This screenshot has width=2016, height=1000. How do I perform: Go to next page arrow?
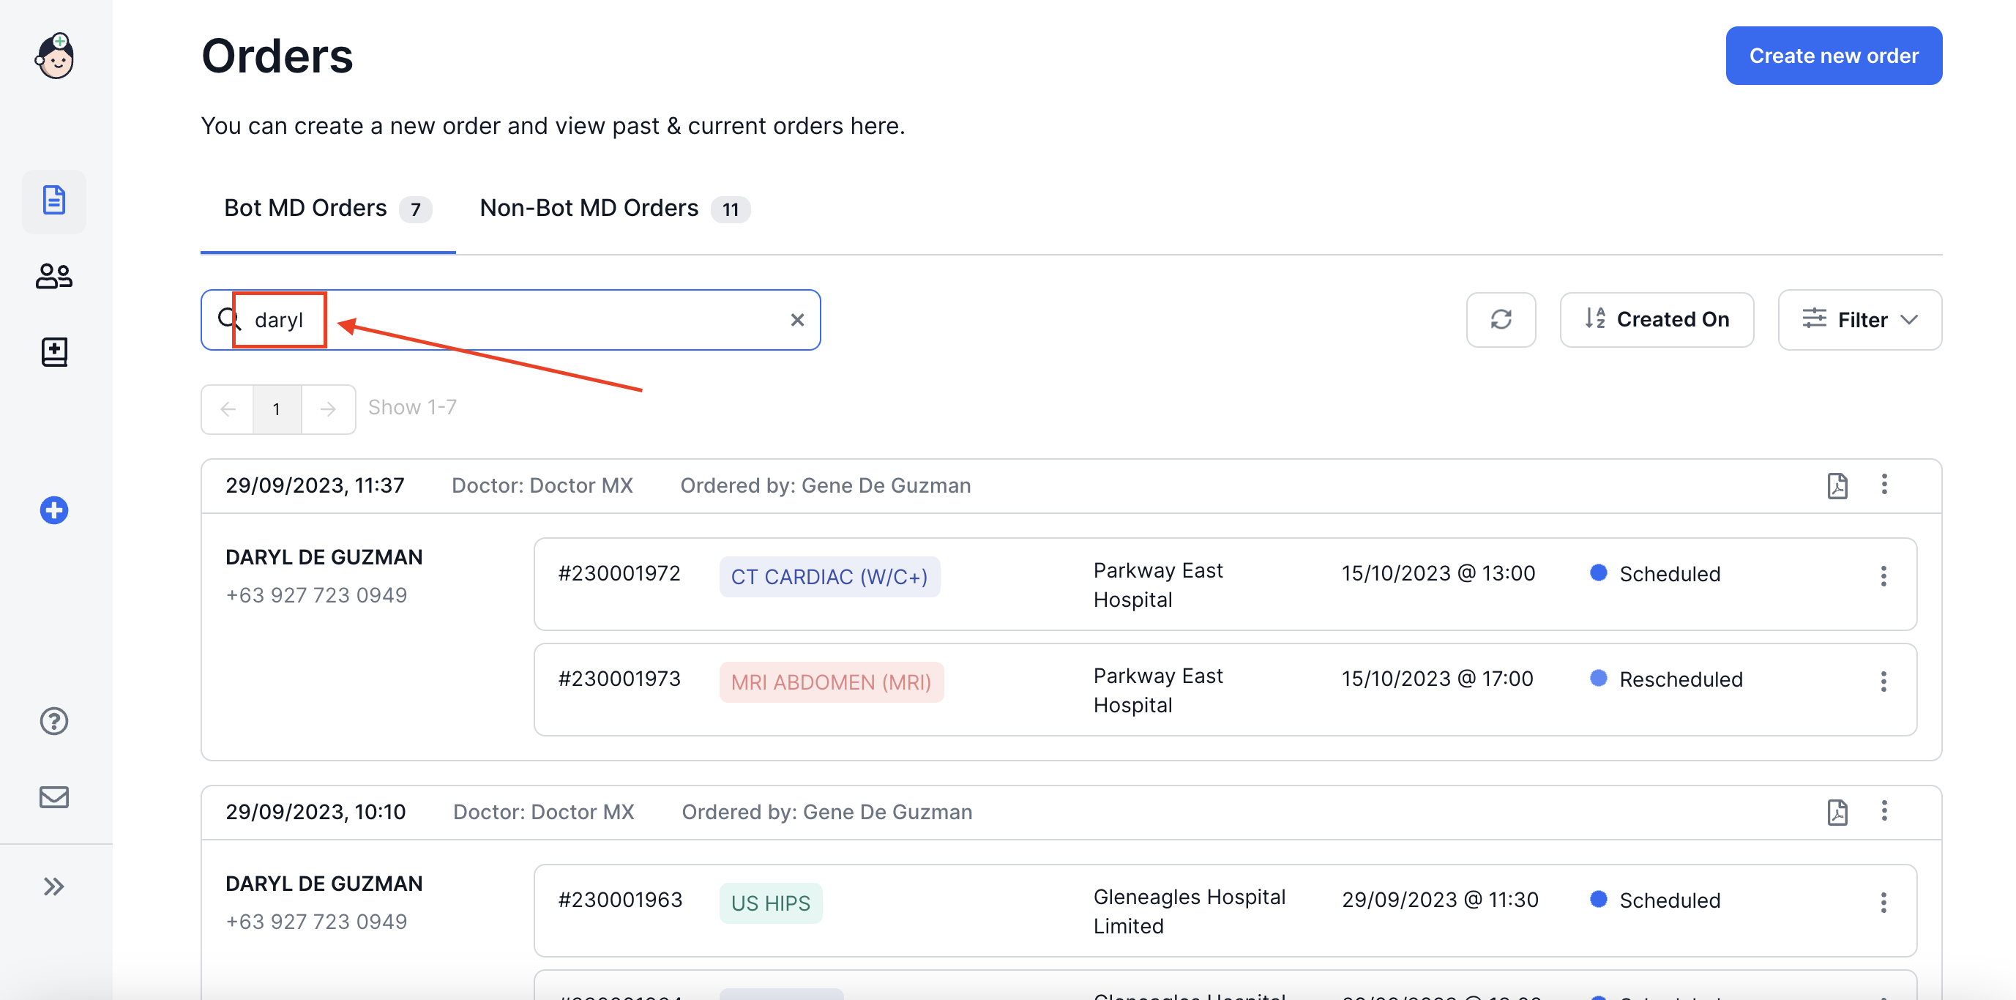(328, 408)
